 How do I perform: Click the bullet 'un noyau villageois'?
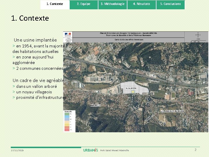(32, 92)
